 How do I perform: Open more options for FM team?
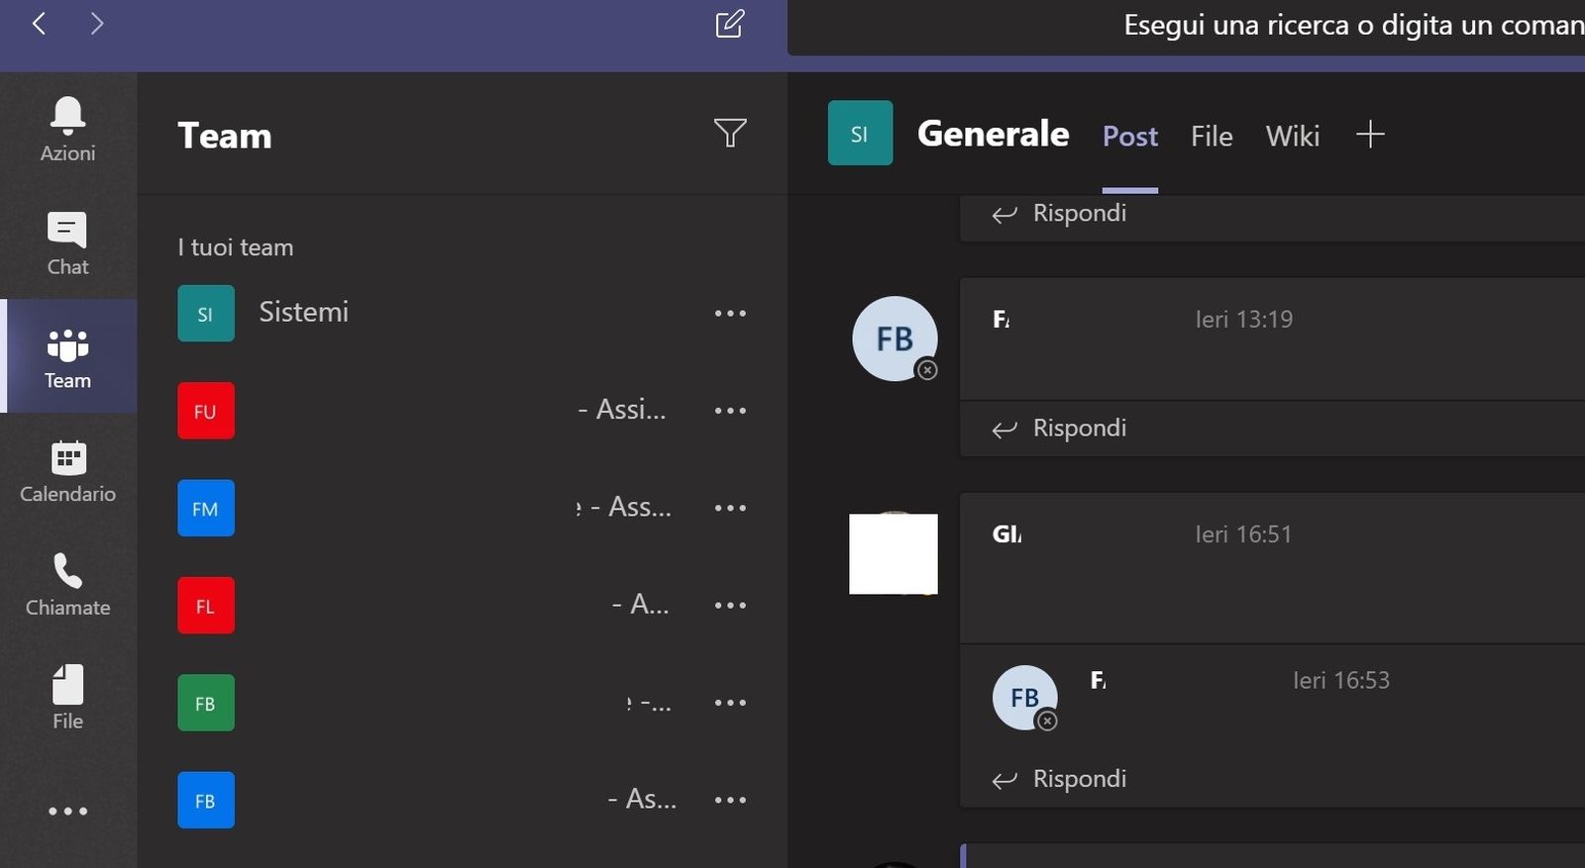coord(730,508)
